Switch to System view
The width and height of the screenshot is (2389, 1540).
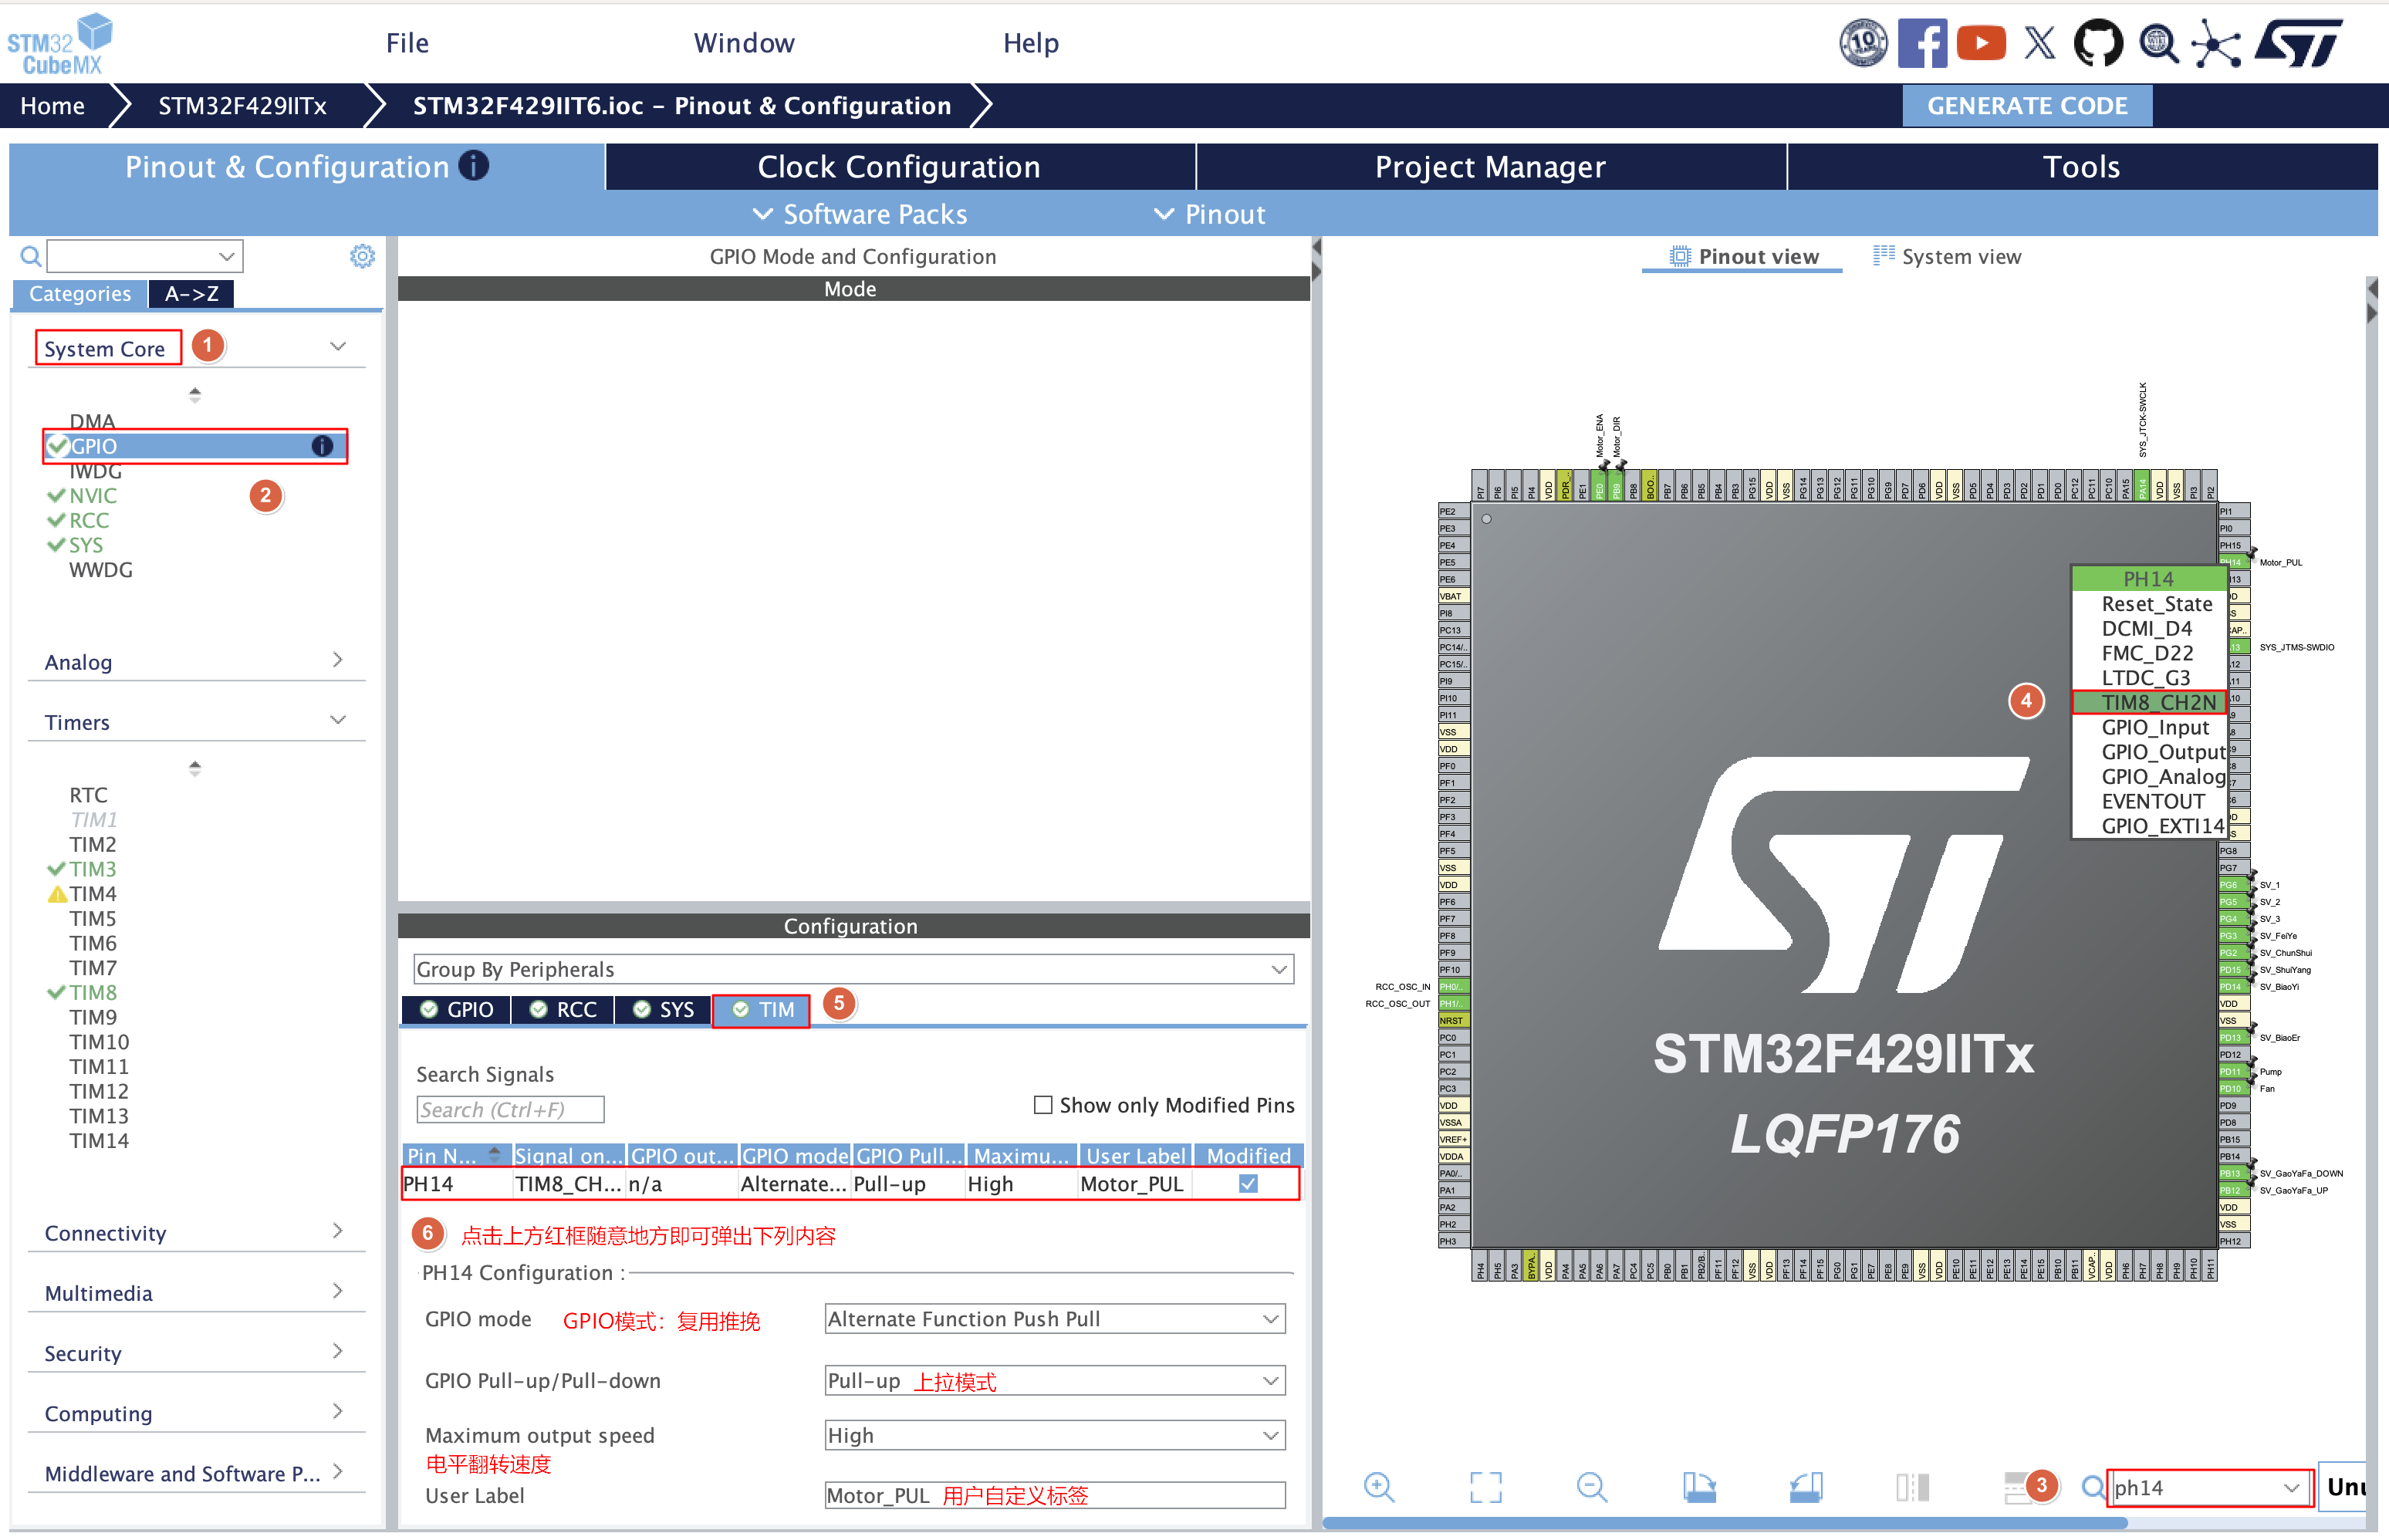[1946, 257]
